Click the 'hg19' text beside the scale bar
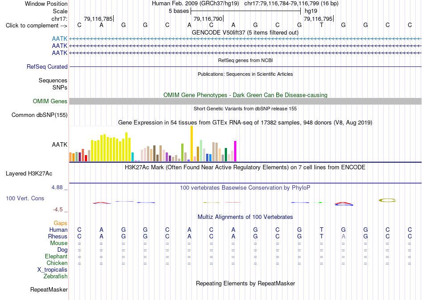422x300 pixels. (x=311, y=11)
